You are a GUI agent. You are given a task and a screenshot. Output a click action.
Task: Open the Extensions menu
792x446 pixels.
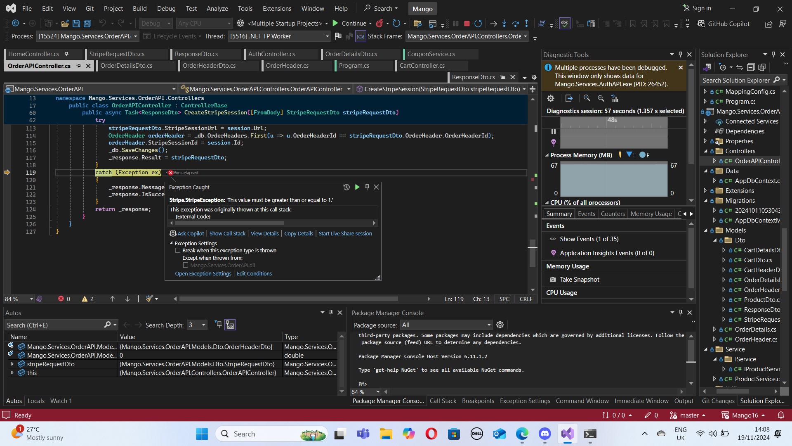[277, 8]
